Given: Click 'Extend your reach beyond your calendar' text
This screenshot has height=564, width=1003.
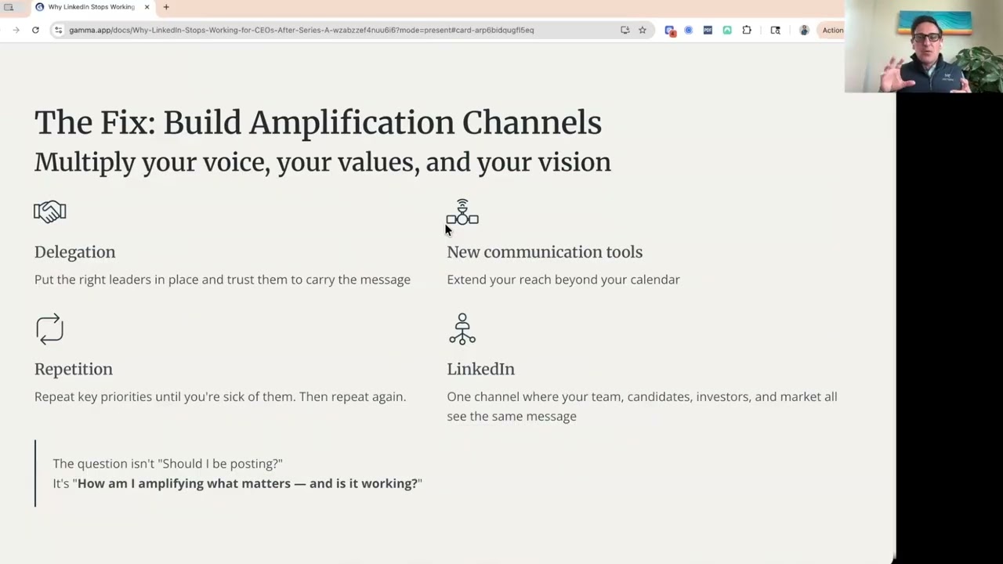Looking at the screenshot, I should pyautogui.click(x=563, y=280).
